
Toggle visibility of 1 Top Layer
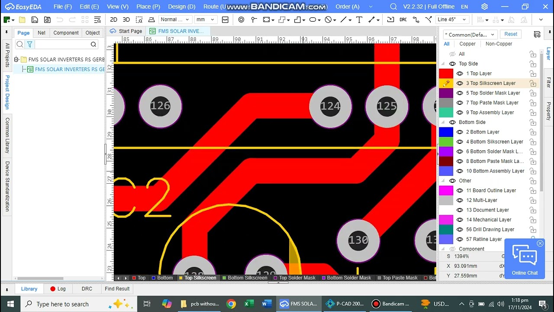tap(460, 74)
